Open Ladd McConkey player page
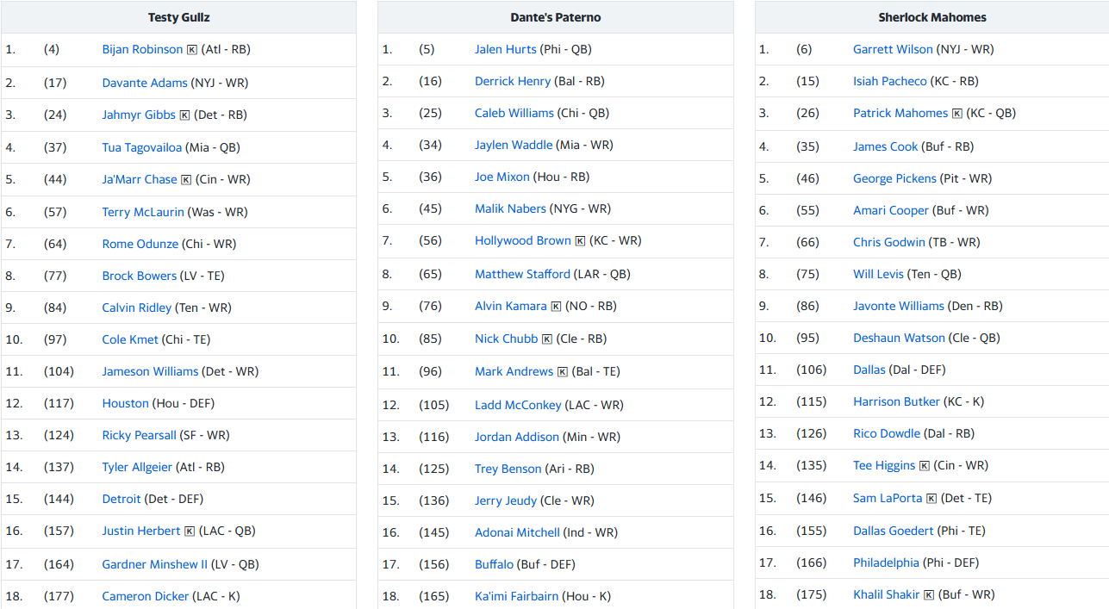1109x609 pixels. (x=518, y=405)
